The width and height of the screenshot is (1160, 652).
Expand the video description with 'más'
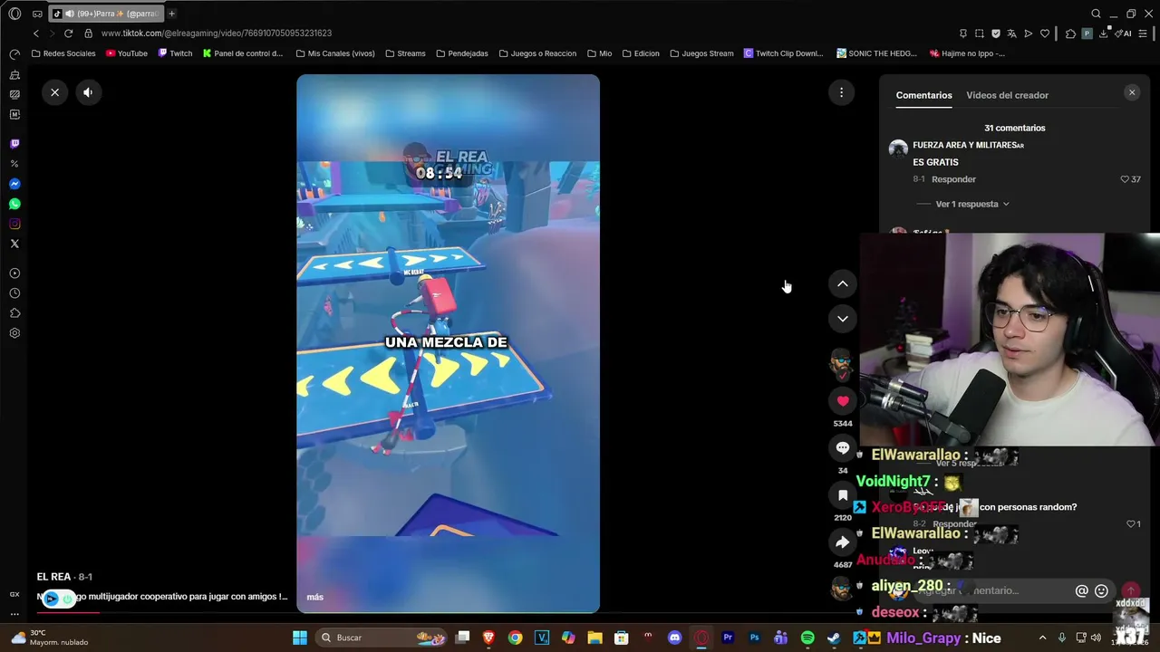tap(314, 598)
